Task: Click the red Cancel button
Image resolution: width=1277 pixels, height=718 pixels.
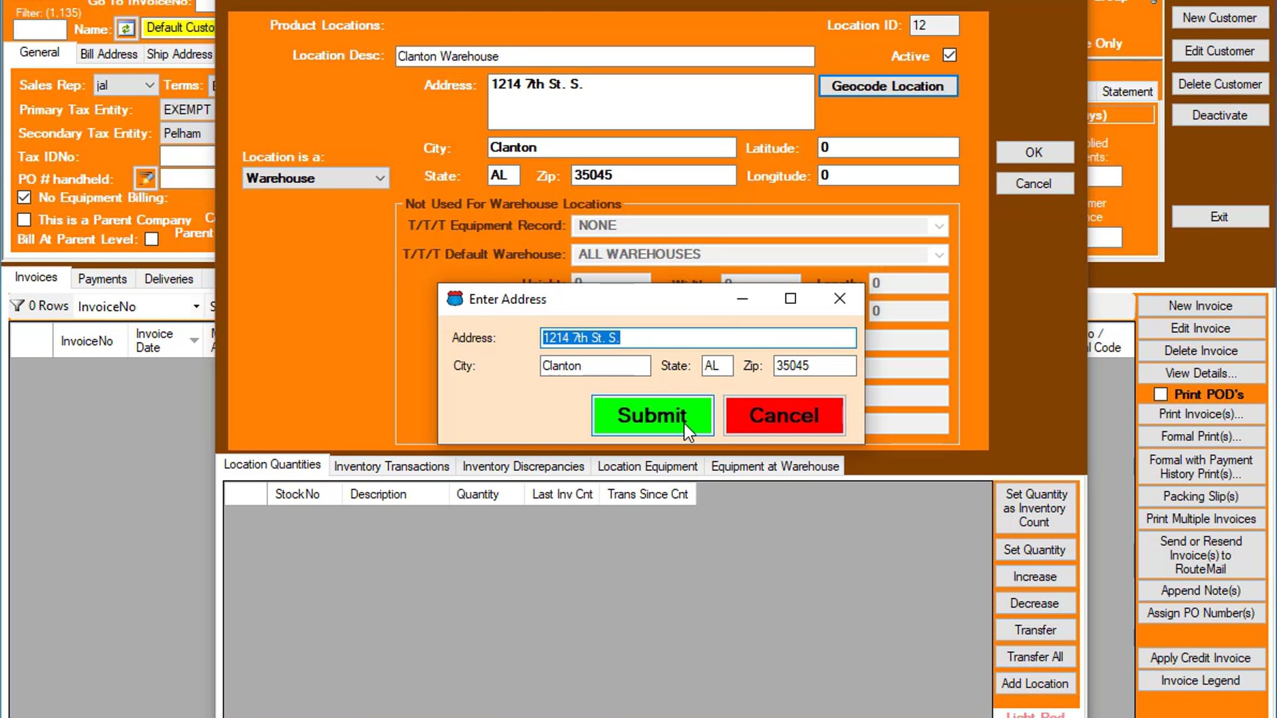Action: pyautogui.click(x=784, y=416)
